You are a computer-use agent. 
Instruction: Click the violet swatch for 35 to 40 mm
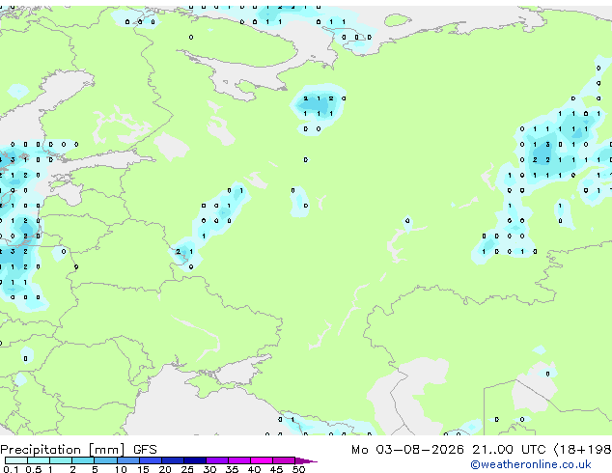[239, 460]
